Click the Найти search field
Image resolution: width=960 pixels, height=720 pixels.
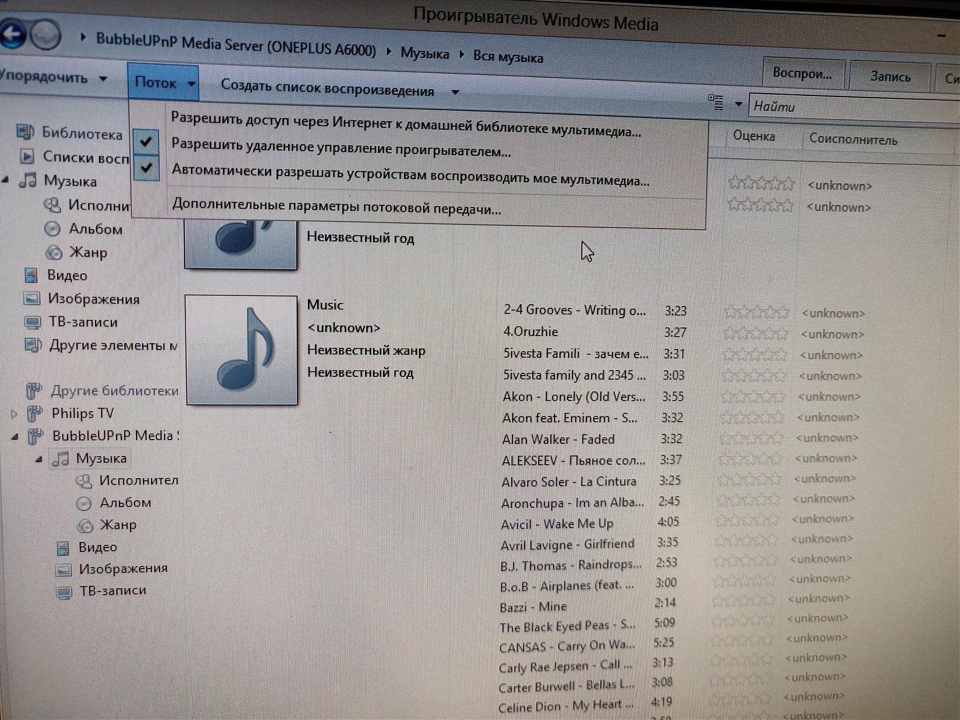[854, 108]
